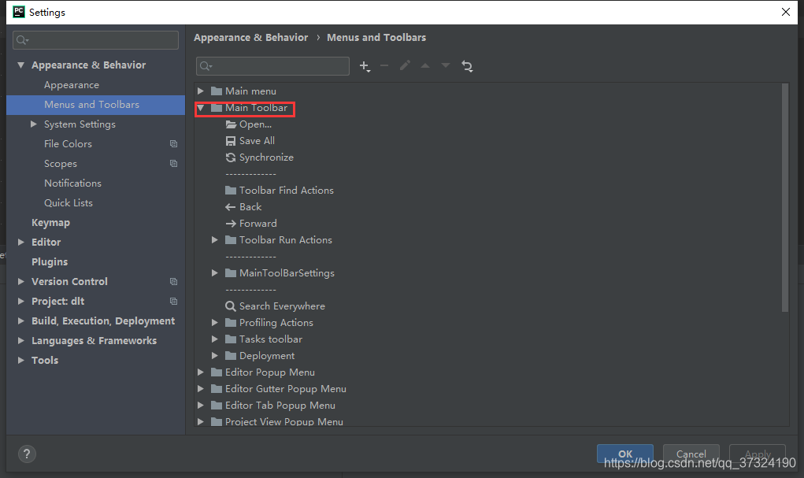This screenshot has height=478, width=804.
Task: Click the File Colors project-level icon
Action: pyautogui.click(x=174, y=144)
